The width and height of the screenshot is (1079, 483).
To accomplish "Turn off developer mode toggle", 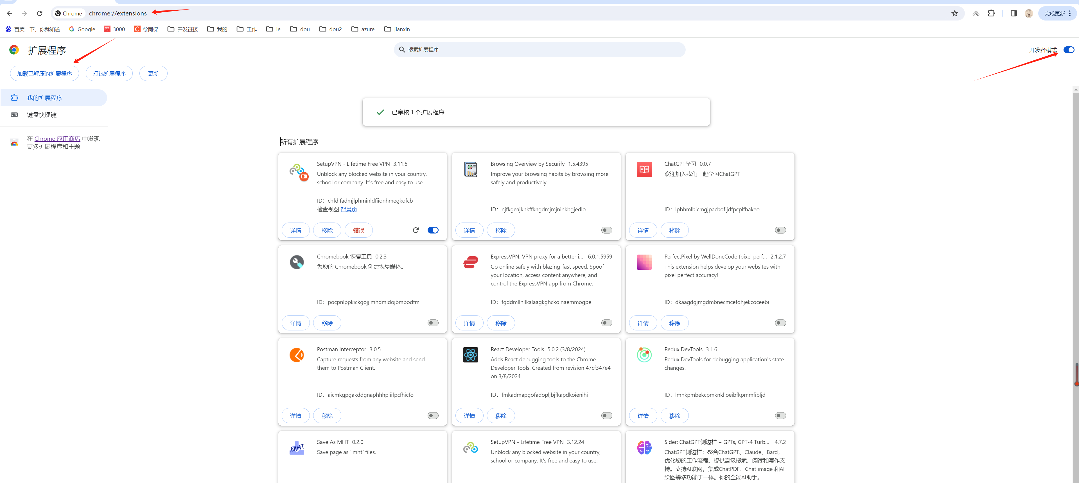I will (x=1069, y=50).
